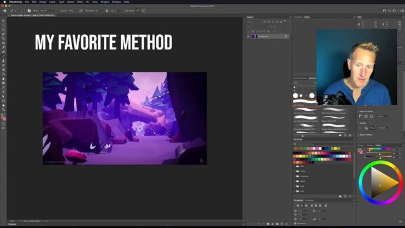Click the Swatches search field
The image size is (405, 228).
pos(324,144)
